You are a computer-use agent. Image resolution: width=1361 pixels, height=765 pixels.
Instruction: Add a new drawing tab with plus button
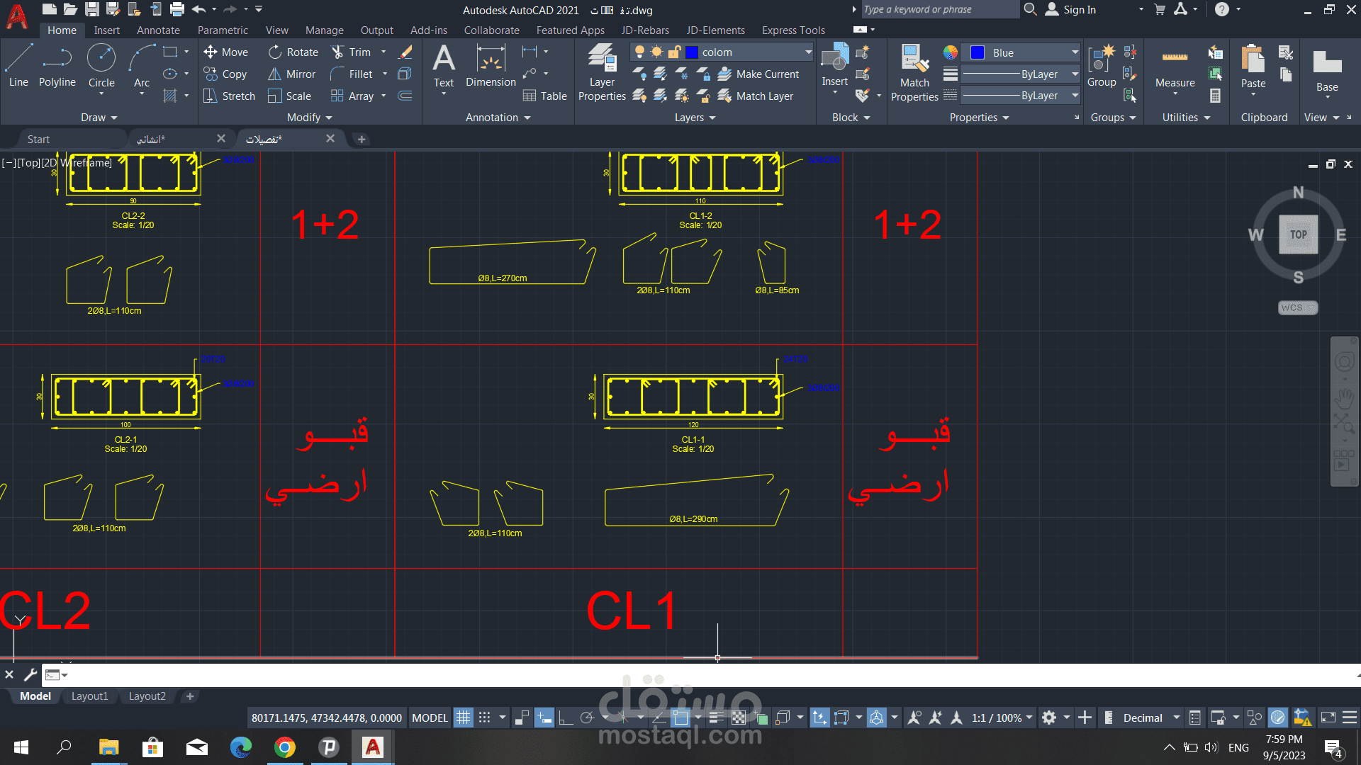point(362,139)
